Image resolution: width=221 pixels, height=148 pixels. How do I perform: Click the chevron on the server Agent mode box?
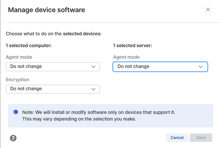[x=201, y=67]
